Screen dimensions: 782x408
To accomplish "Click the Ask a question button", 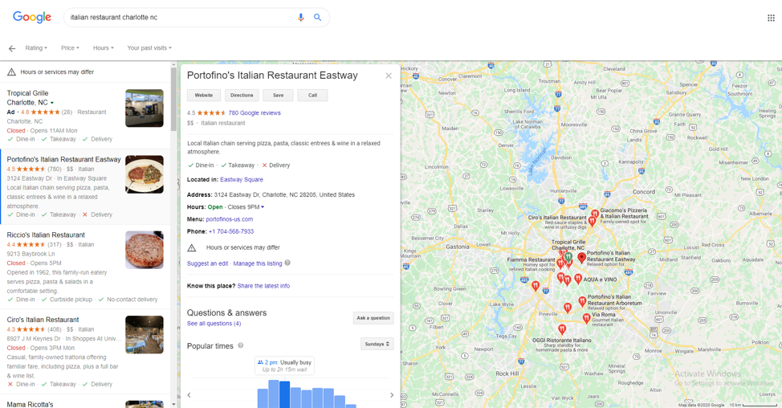I will click(x=373, y=318).
